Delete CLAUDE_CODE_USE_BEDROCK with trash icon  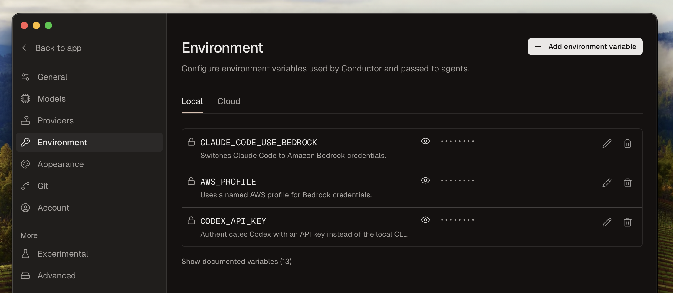pyautogui.click(x=628, y=143)
